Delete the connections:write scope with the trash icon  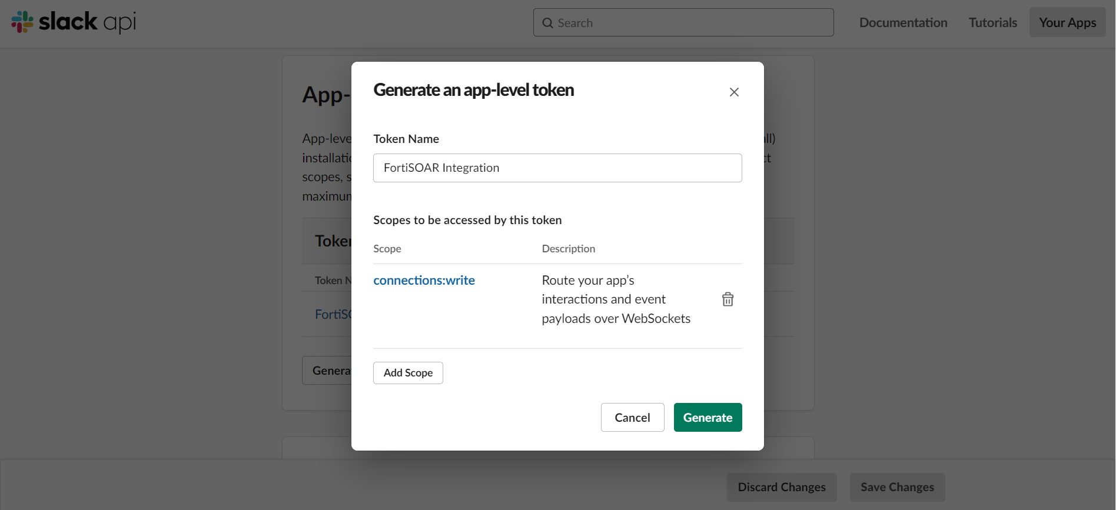tap(728, 299)
